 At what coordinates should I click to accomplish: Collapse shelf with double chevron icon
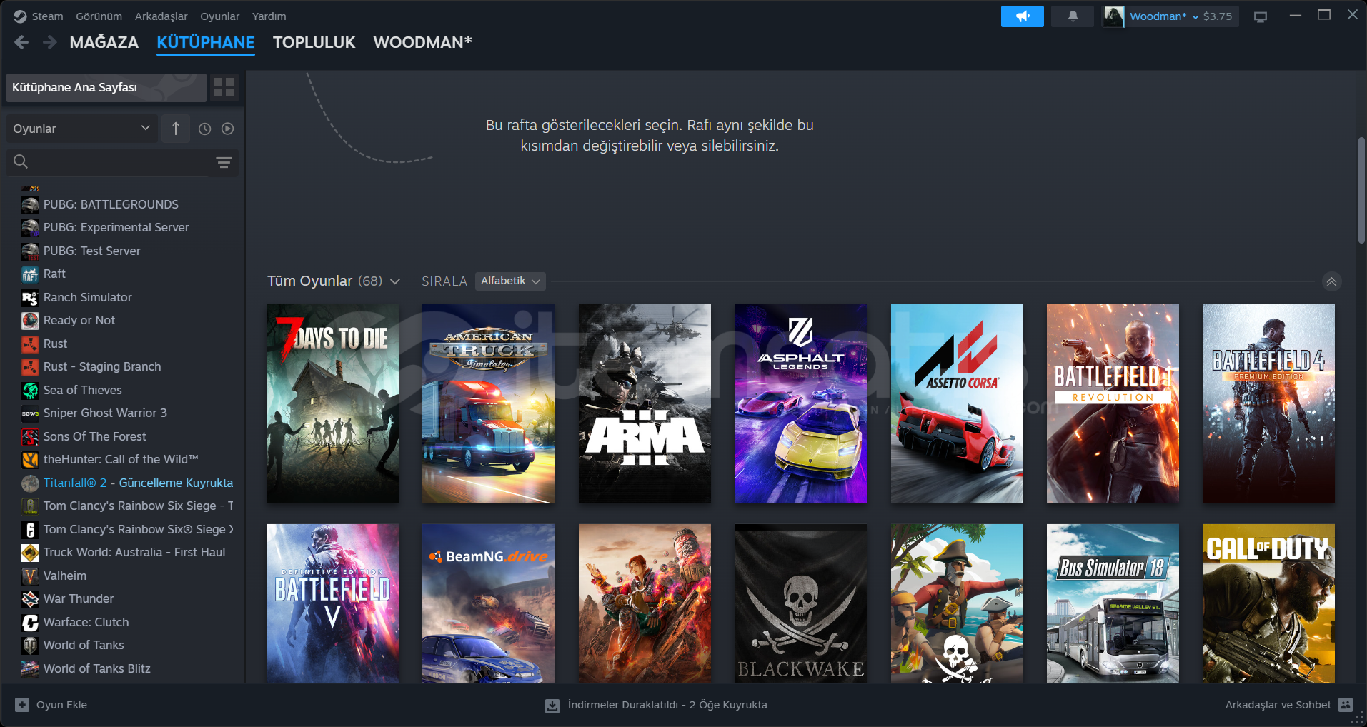[1331, 281]
